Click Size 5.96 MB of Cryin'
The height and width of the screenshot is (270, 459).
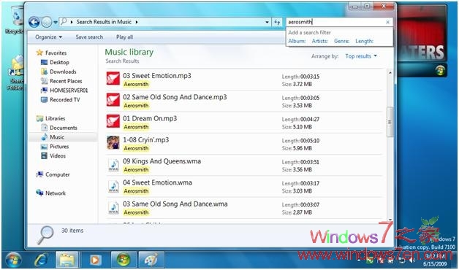point(297,148)
